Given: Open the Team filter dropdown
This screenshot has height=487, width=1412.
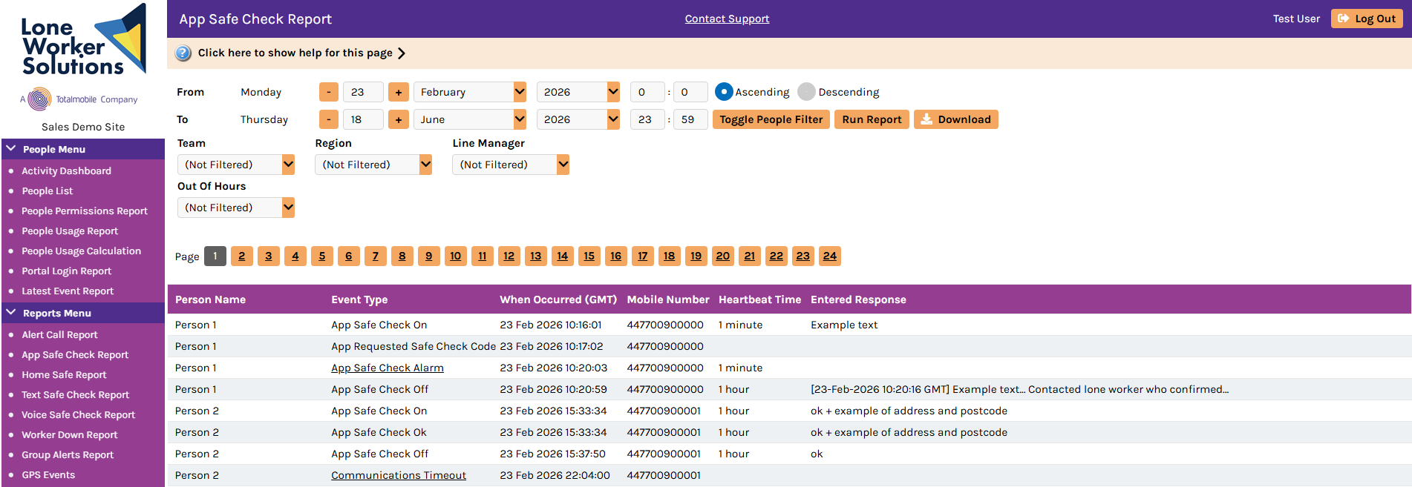Looking at the screenshot, I should pyautogui.click(x=236, y=165).
